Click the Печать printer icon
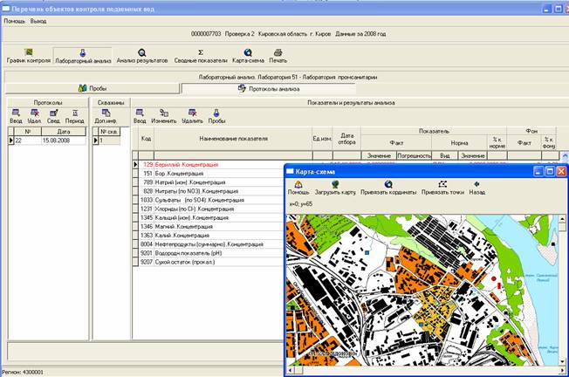 [x=278, y=56]
